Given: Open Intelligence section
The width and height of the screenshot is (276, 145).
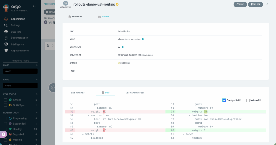Looking at the screenshot, I should pyautogui.click(x=18, y=44).
